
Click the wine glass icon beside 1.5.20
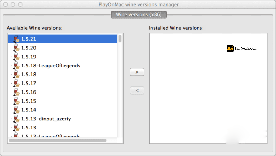(x=16, y=48)
